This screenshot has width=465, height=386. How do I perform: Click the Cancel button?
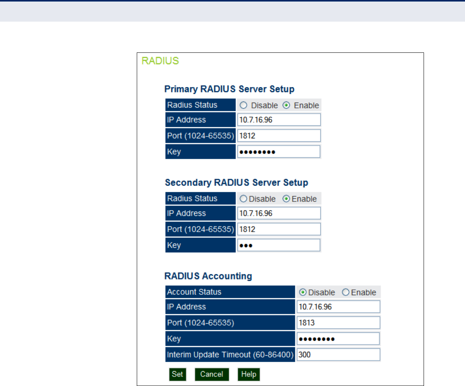tap(212, 374)
